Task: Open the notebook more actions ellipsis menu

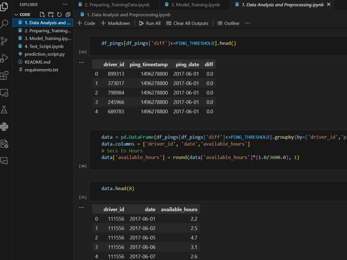Action: (x=247, y=23)
